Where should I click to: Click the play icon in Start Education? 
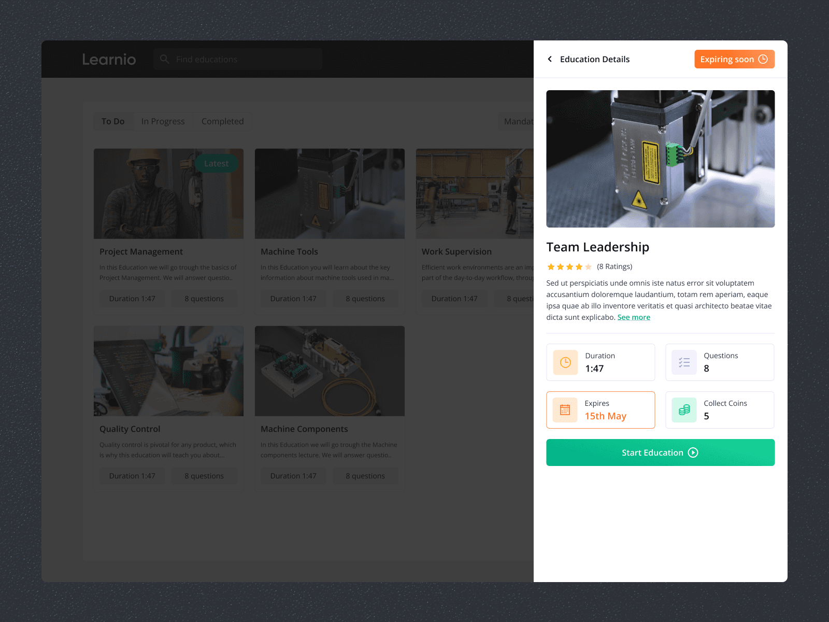pyautogui.click(x=693, y=453)
